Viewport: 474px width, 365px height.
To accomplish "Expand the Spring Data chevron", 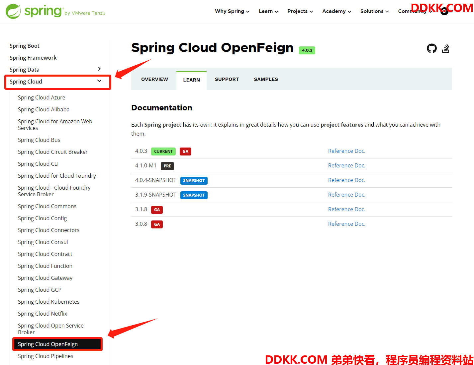I will (x=99, y=69).
